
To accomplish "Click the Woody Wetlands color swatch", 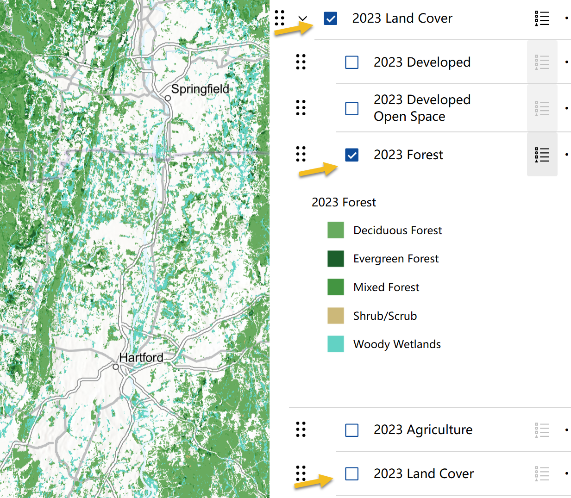I will [x=336, y=344].
